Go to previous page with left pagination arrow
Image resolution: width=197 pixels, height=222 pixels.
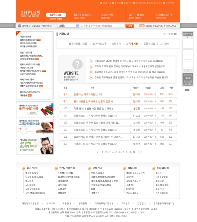[98, 152]
